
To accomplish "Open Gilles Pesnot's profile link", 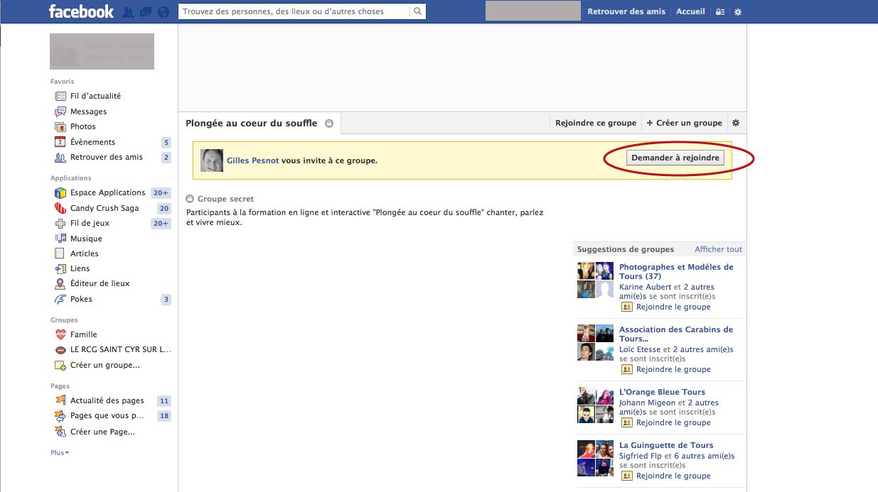I will (252, 160).
